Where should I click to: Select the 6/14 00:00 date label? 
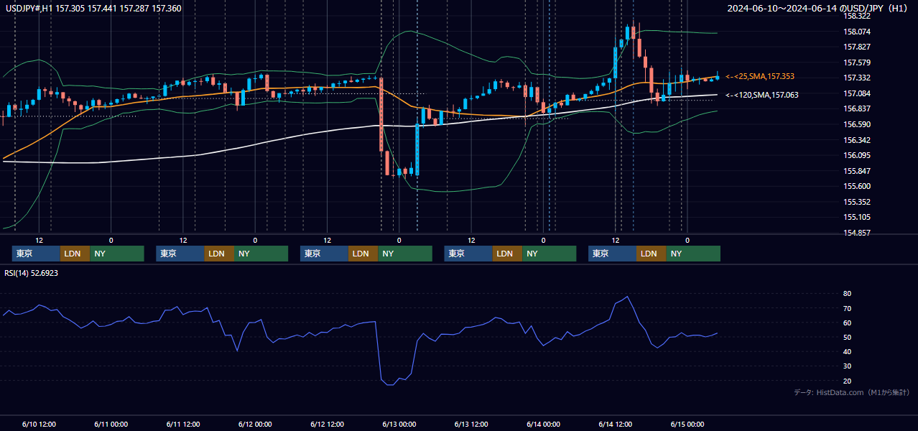pos(543,425)
